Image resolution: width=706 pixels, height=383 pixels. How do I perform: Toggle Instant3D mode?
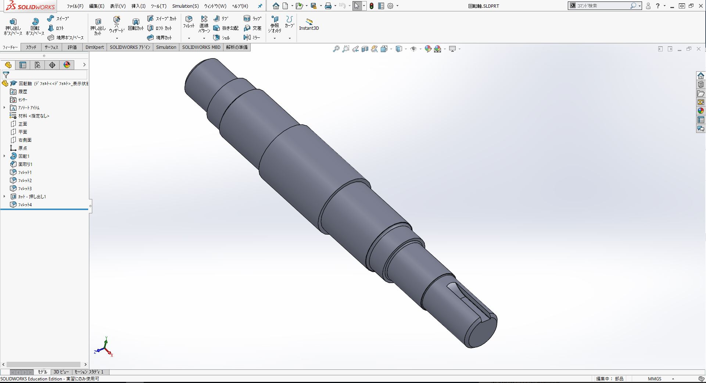tap(309, 24)
